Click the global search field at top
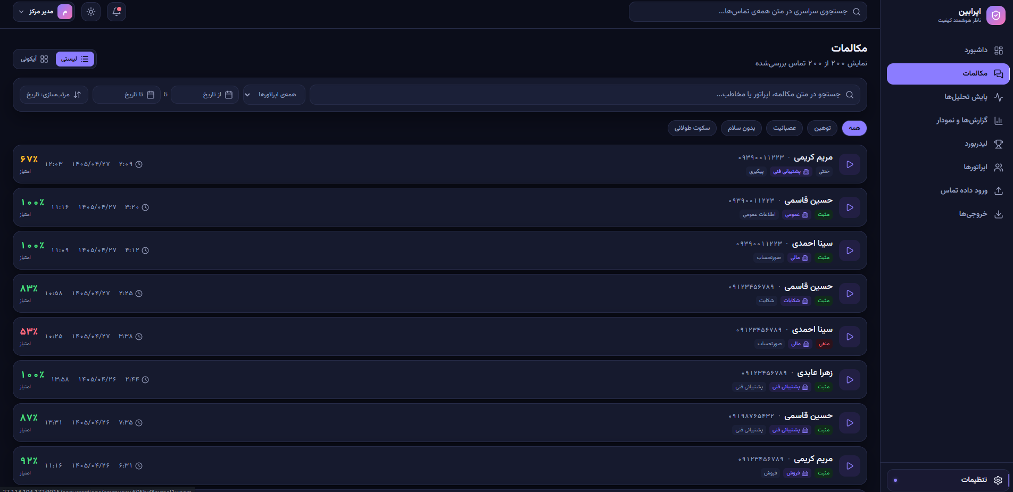The width and height of the screenshot is (1013, 492). [x=748, y=12]
